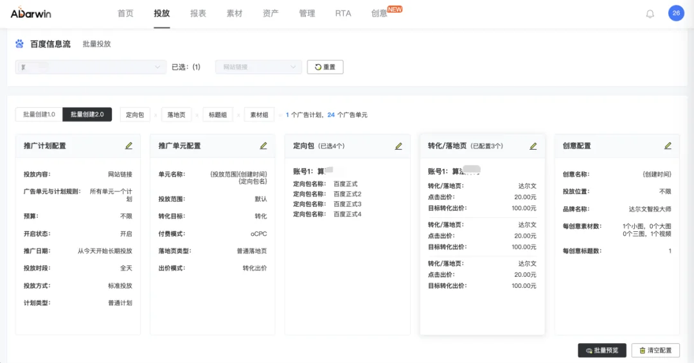Edit 转化/落地页 card with pencil icon

coord(533,146)
